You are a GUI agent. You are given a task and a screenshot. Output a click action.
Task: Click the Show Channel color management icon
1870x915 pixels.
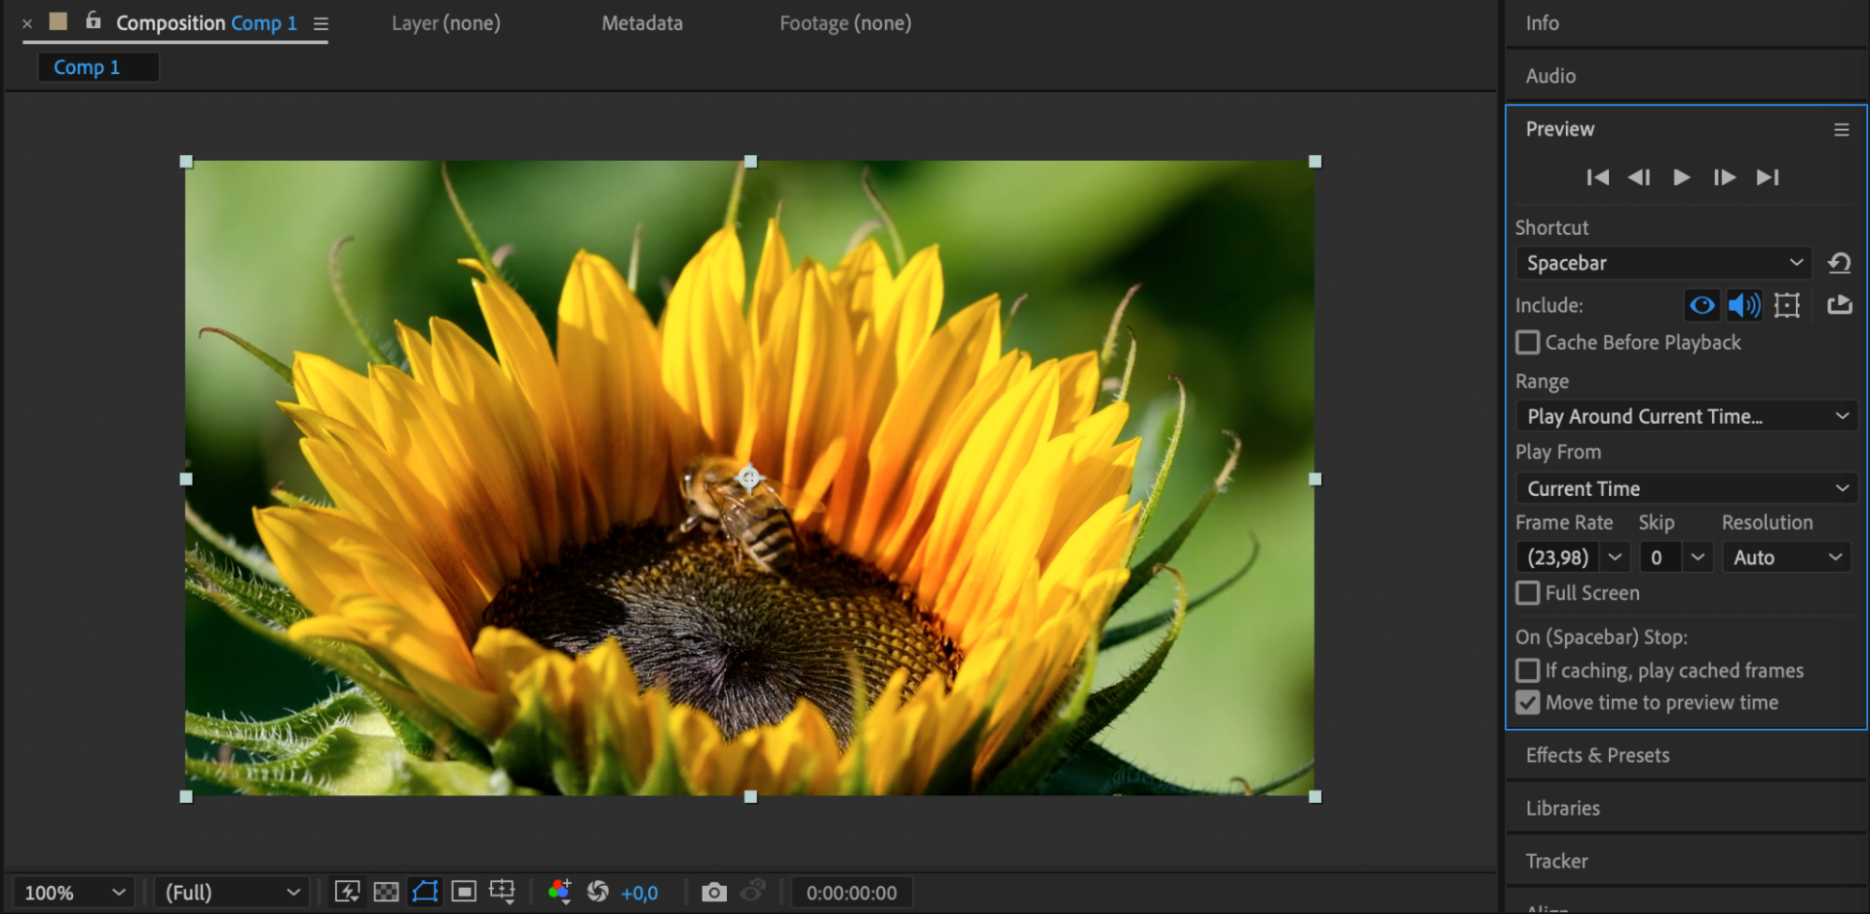559,893
